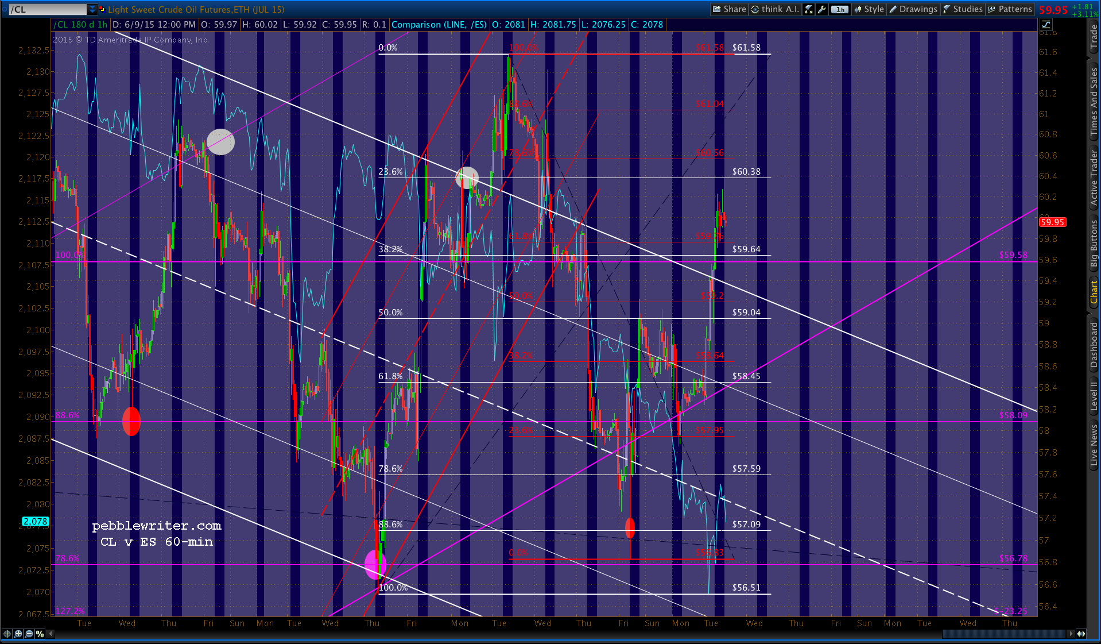Select the small red oval near Friday low
The image size is (1101, 644).
coord(630,527)
